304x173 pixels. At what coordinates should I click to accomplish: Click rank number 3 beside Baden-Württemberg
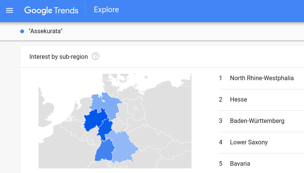tap(220, 121)
